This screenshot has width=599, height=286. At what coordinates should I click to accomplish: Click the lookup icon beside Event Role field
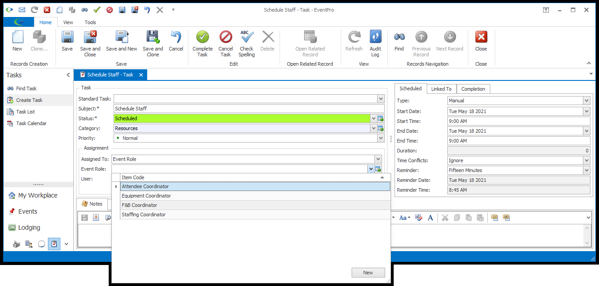click(x=378, y=169)
